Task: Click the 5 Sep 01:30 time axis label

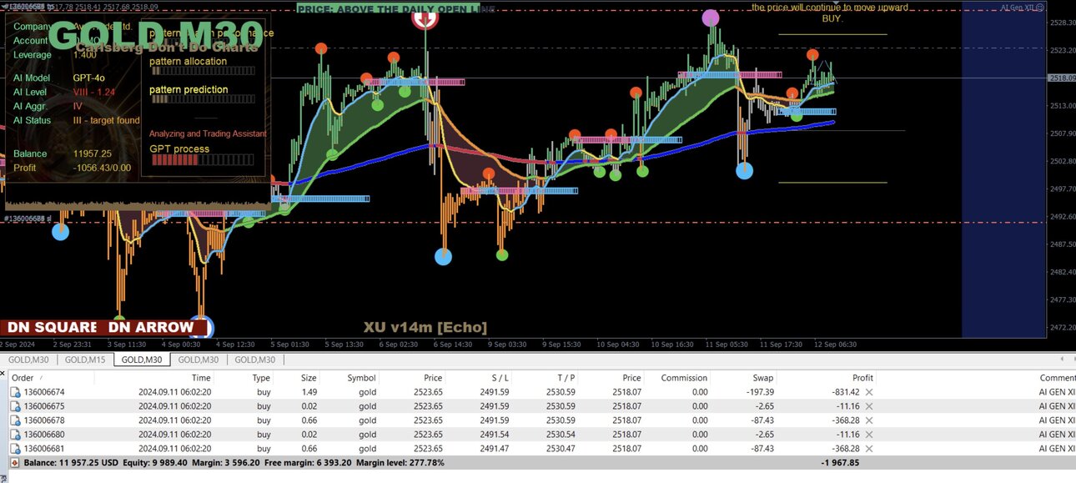Action: tap(289, 344)
